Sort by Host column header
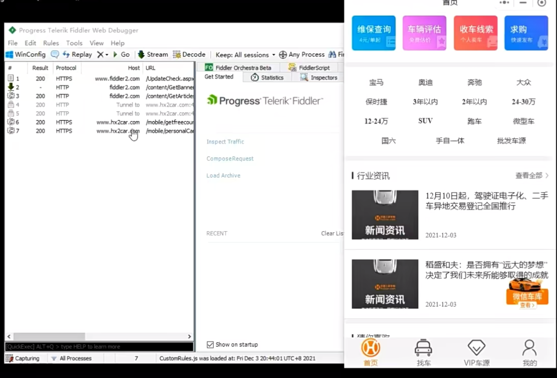Image resolution: width=557 pixels, height=378 pixels. pyautogui.click(x=113, y=68)
